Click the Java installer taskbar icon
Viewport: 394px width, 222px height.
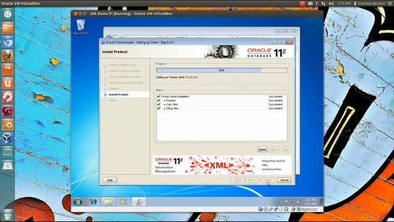139,202
